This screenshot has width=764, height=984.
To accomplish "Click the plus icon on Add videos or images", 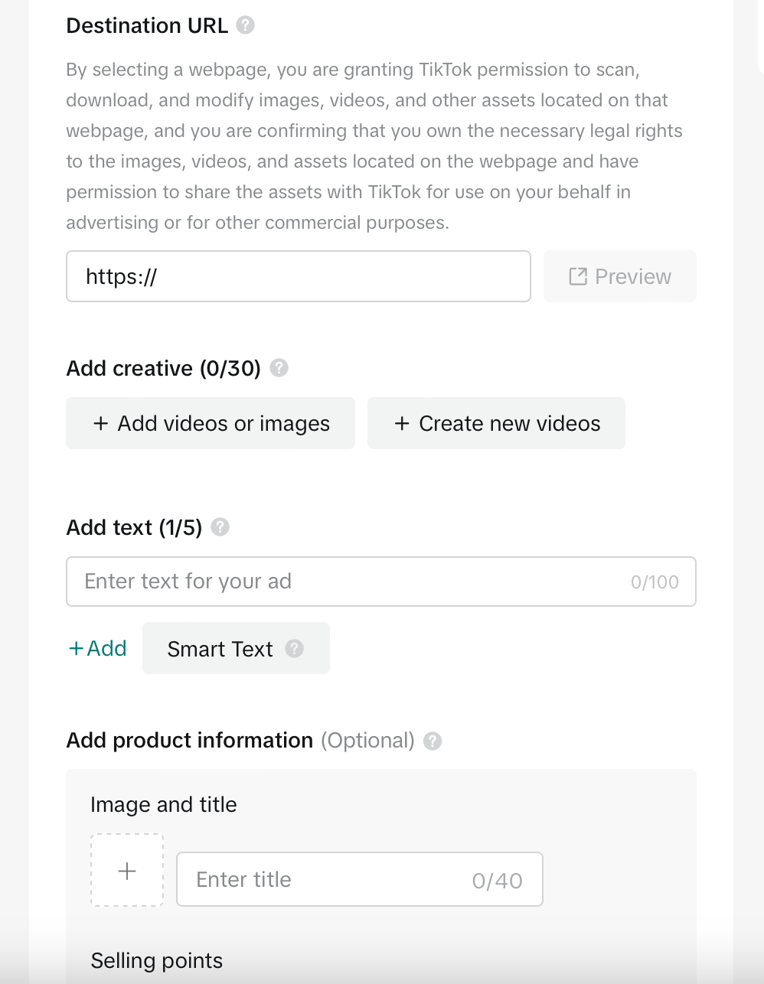I will tap(100, 423).
